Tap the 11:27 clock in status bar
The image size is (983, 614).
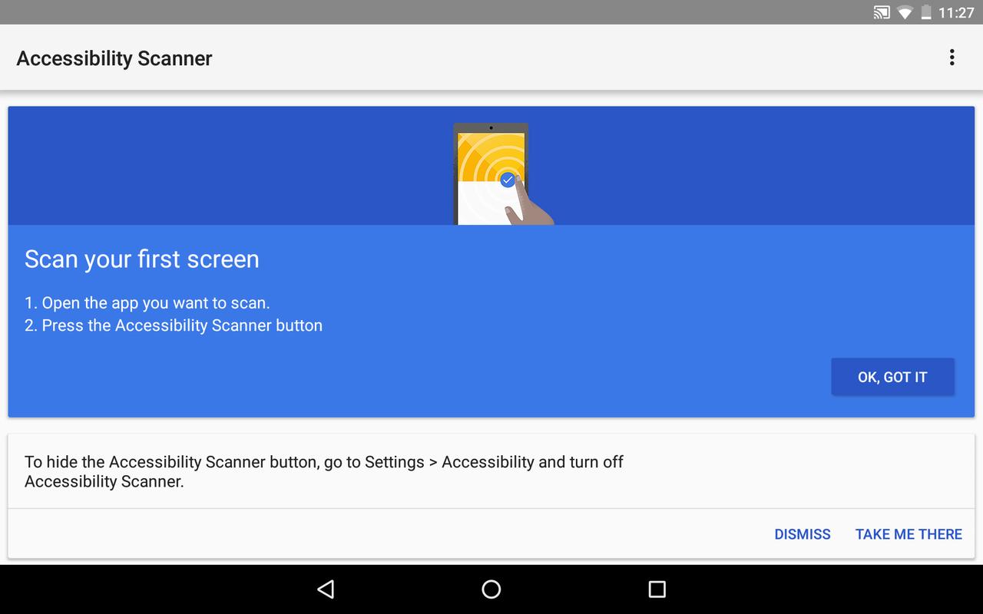point(956,12)
